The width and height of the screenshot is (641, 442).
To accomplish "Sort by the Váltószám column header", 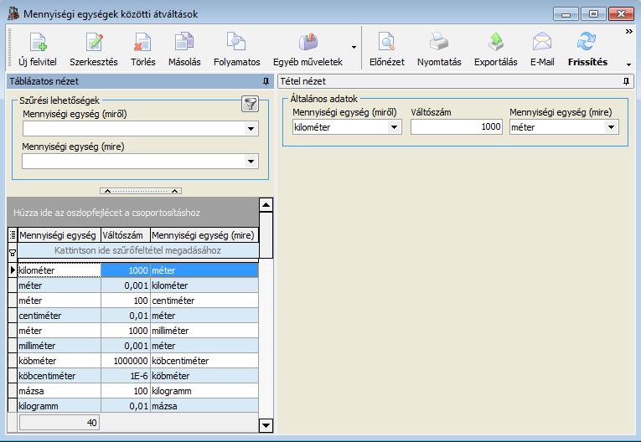I will pyautogui.click(x=125, y=235).
